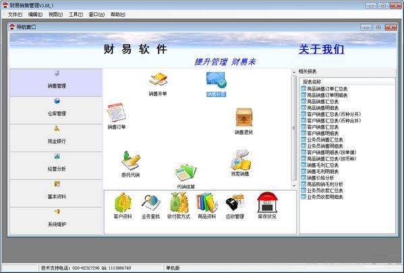404x273 pixels.
Task: Switch to the 经营分析 sidebar section
Action: point(56,166)
